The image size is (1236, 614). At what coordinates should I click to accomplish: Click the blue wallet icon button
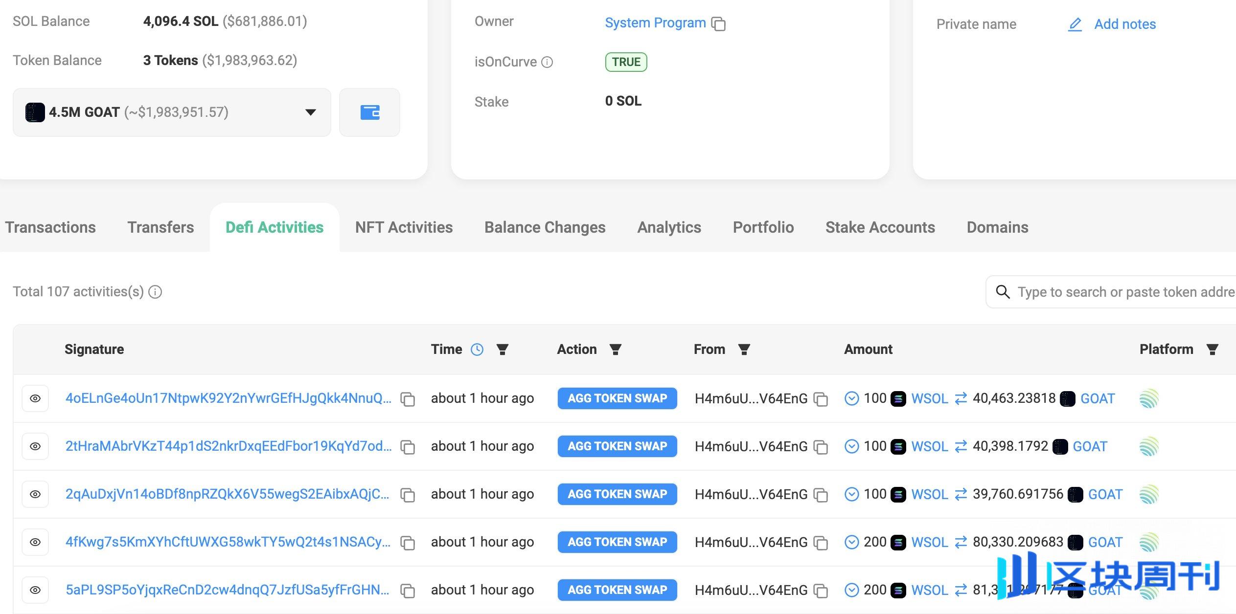tap(370, 112)
